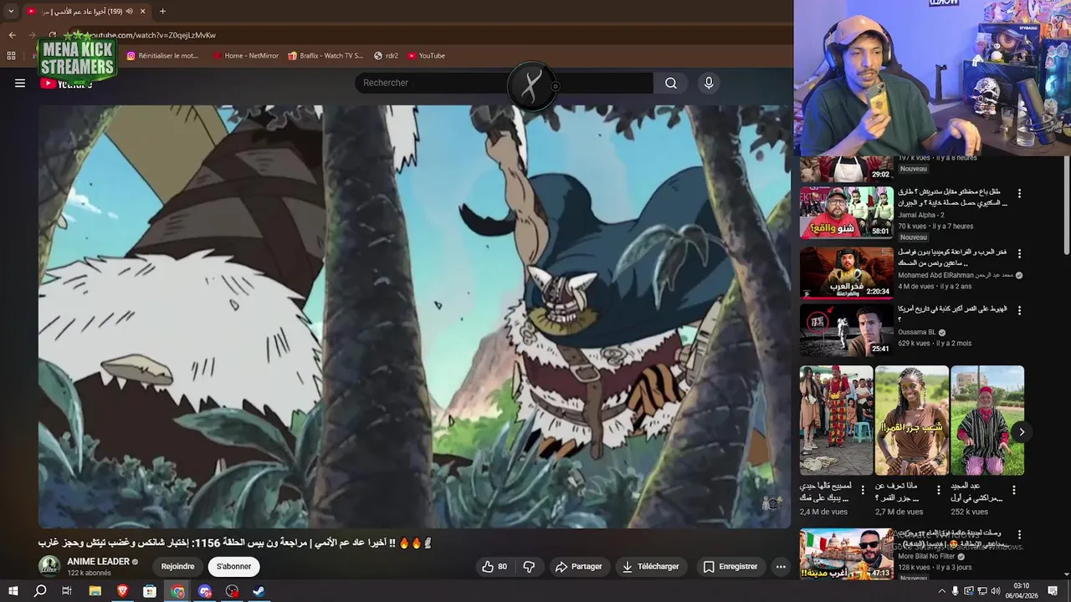The height and width of the screenshot is (602, 1071).
Task: Open options for the 2,4 M vues Short
Action: coord(863,490)
